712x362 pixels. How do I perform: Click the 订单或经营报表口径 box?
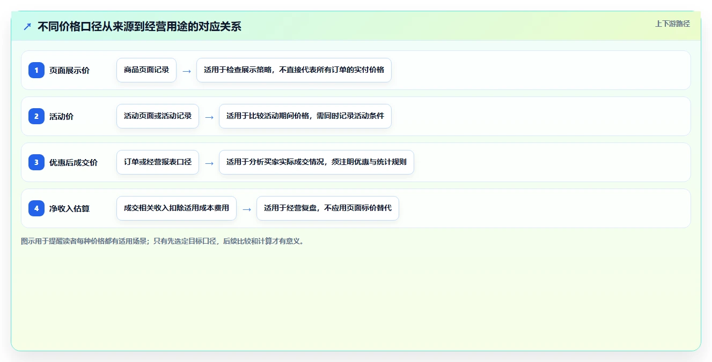coord(158,162)
